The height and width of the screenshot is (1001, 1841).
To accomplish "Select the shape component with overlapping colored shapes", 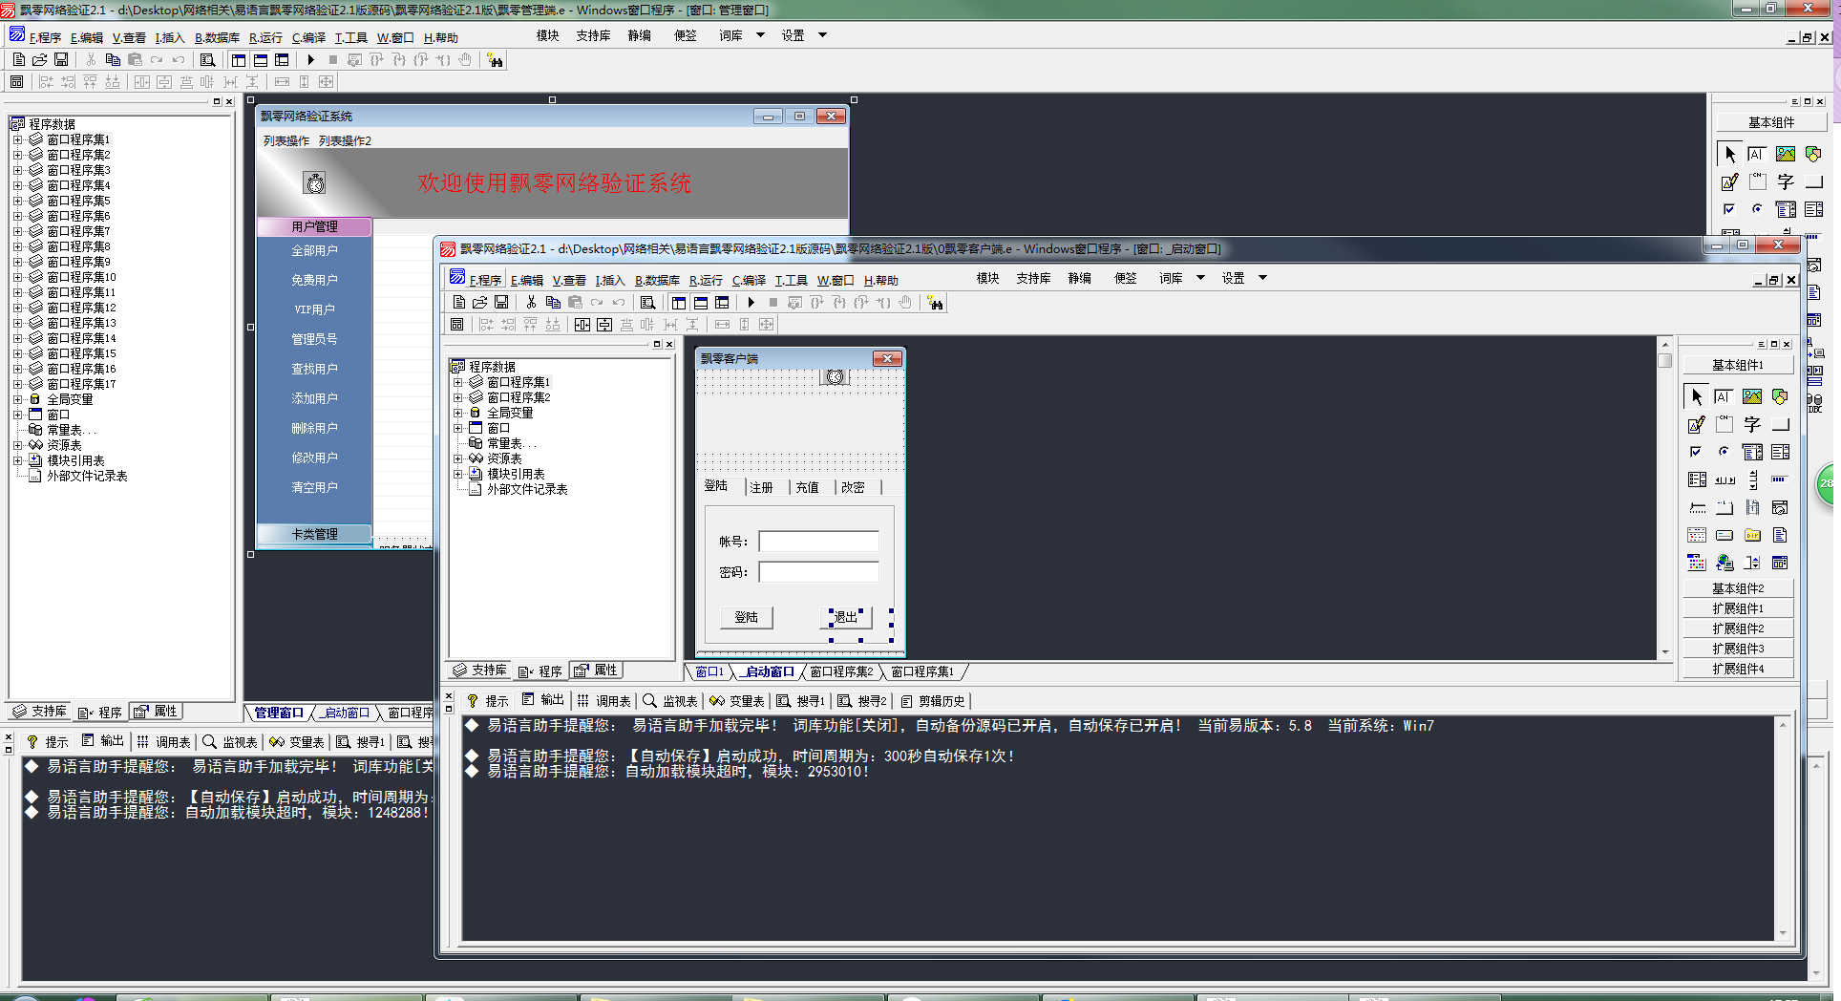I will tap(1780, 396).
